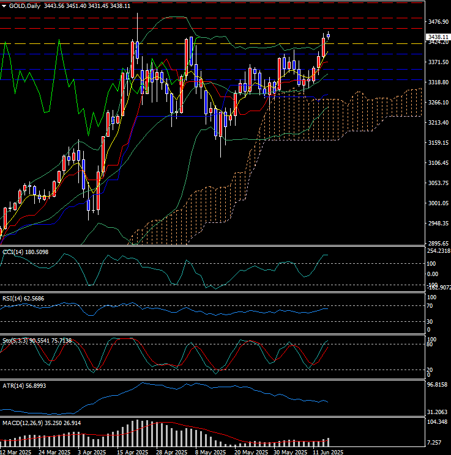Click the MACD(12,26,9) 35.250 26.914 label
This screenshot has height=455, width=451.
click(42, 423)
